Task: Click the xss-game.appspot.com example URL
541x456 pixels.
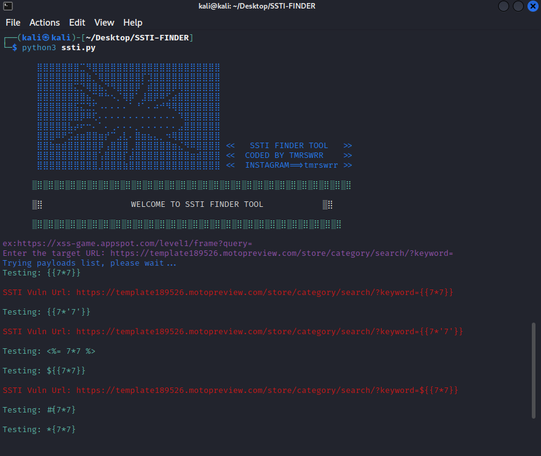Action: [x=135, y=243]
